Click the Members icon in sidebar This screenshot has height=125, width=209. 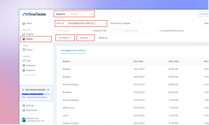pos(24,70)
